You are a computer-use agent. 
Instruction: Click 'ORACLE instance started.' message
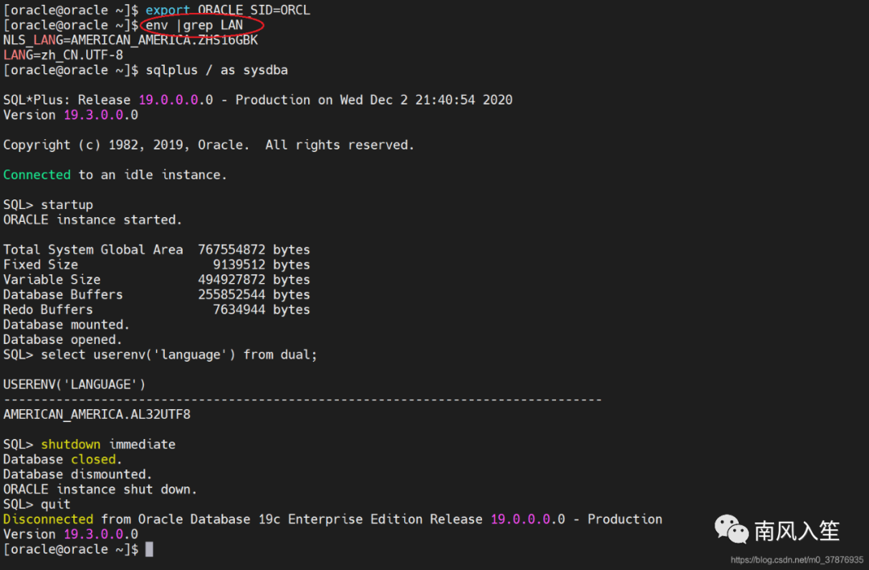click(93, 220)
